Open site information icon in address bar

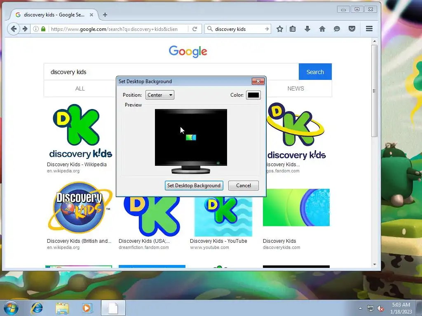pos(36,29)
